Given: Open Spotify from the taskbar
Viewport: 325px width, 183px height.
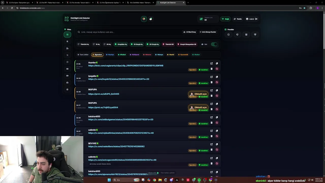Looking at the screenshot, I should pyautogui.click(x=199, y=180).
